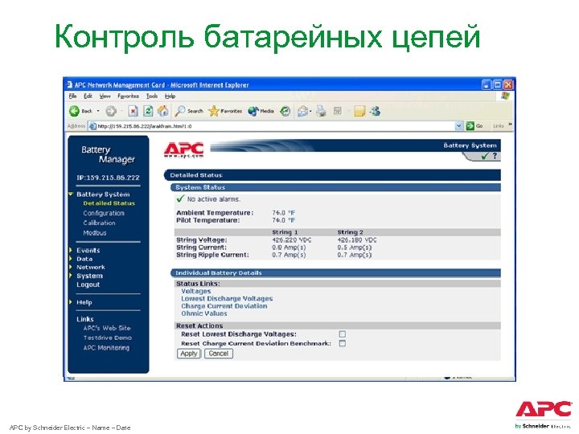Open Favorites star toolbar button
This screenshot has height=434, width=579.
click(x=225, y=111)
